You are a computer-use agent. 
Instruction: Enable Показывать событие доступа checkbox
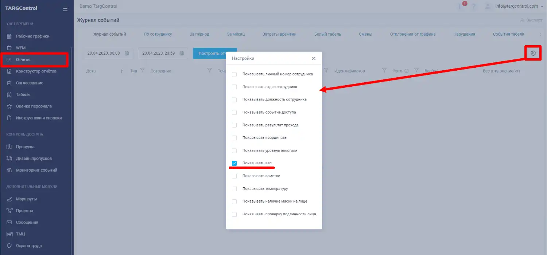tap(234, 112)
